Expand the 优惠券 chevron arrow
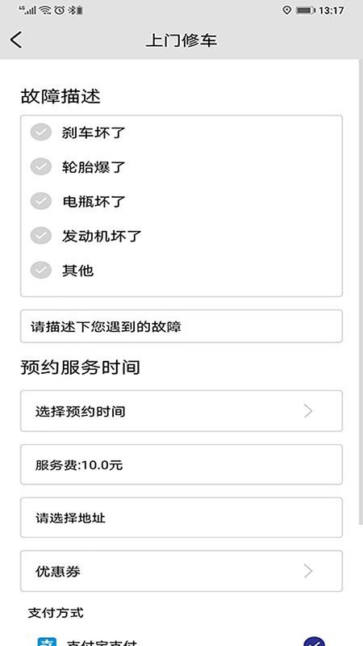363x646 pixels. (308, 571)
